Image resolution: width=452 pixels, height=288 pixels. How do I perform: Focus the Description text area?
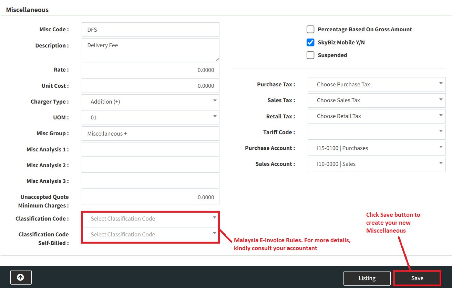150,50
